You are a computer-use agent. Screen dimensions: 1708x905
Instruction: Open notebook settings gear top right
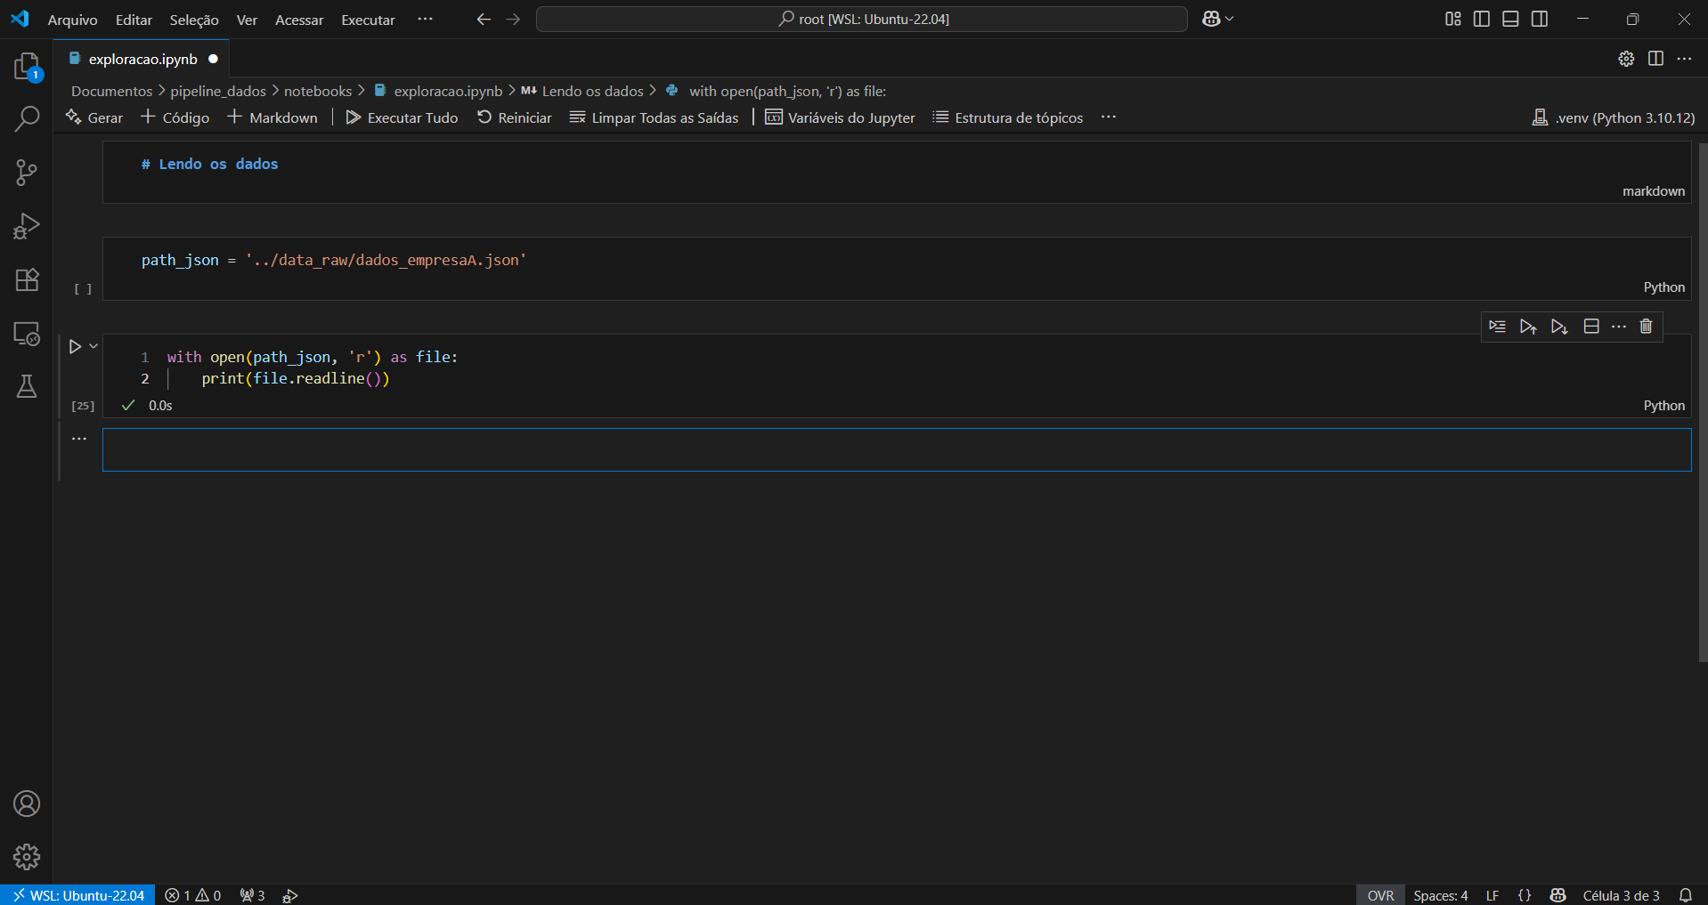click(1626, 59)
